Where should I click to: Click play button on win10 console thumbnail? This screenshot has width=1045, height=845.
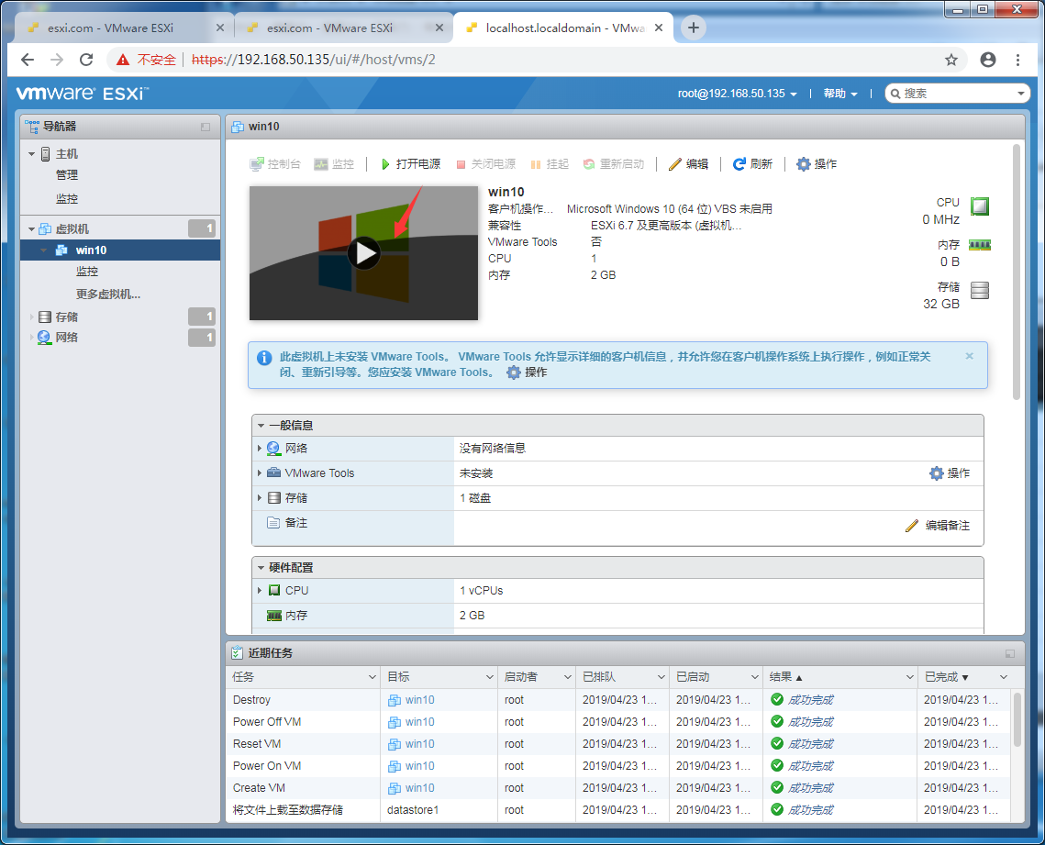click(364, 253)
